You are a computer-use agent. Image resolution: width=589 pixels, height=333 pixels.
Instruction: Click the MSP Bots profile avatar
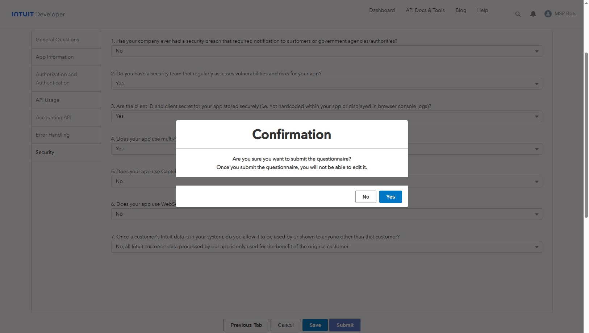(548, 14)
